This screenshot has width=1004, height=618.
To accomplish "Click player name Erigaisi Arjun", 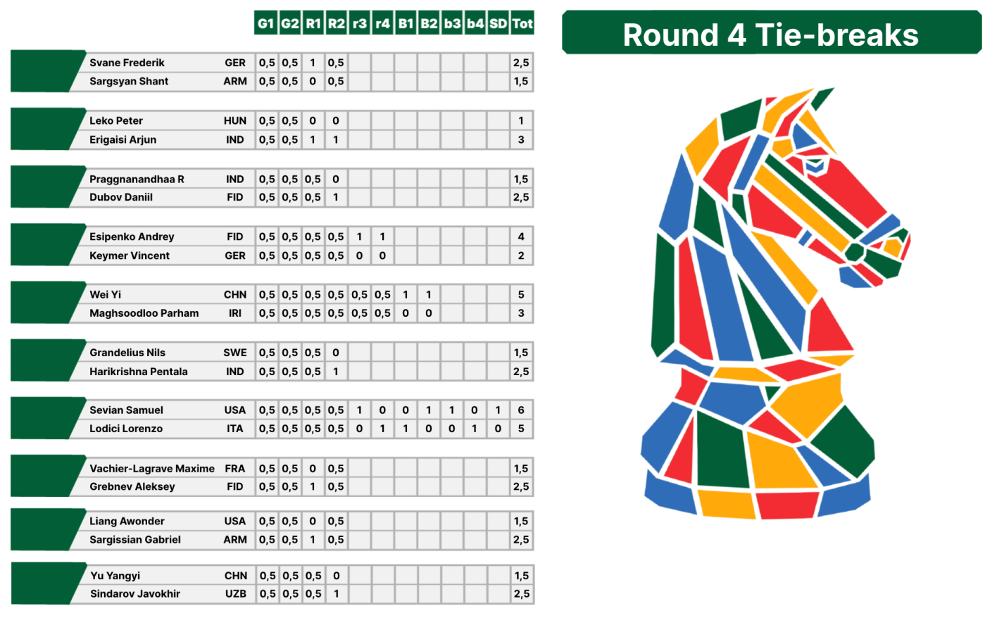I will click(x=123, y=139).
